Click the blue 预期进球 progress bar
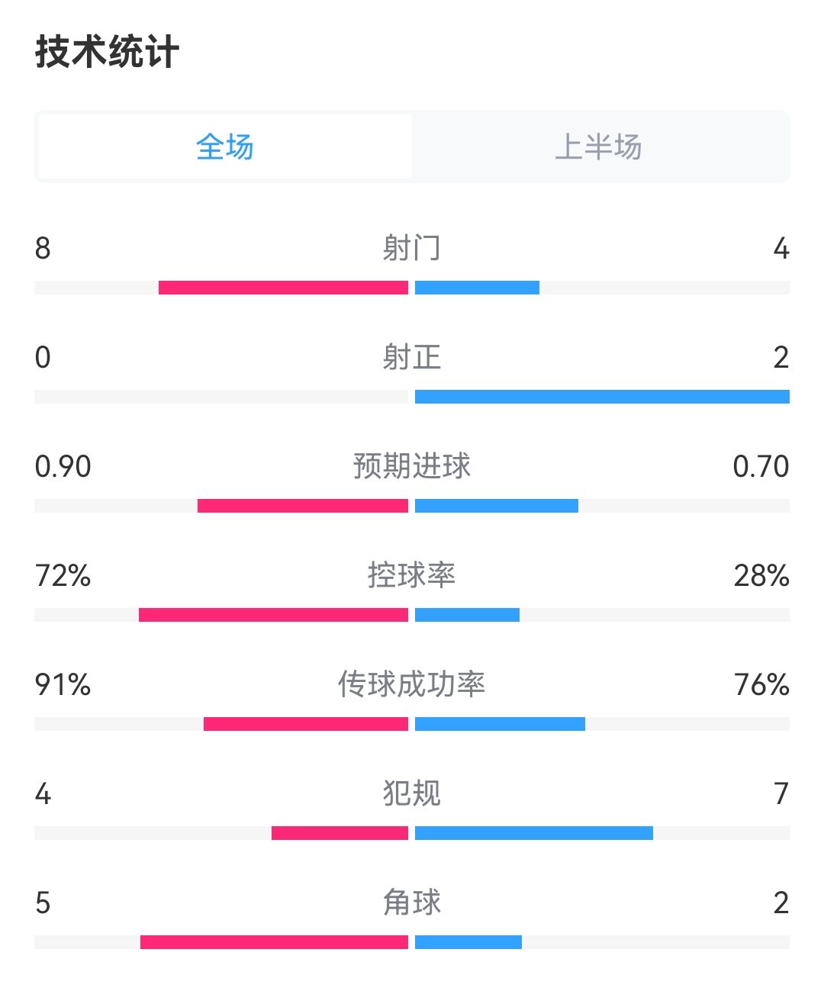This screenshot has width=824, height=991. click(x=497, y=506)
